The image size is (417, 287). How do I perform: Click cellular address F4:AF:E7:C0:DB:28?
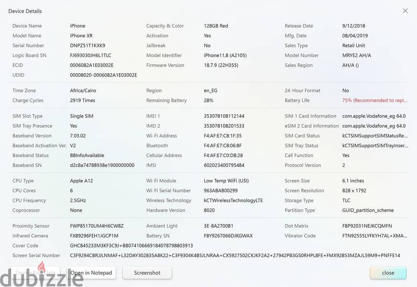click(223, 155)
